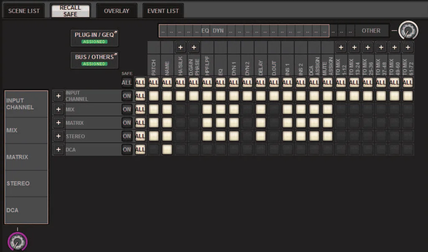Expand the MIX row with plus button
The height and width of the screenshot is (252, 428).
pyautogui.click(x=59, y=109)
